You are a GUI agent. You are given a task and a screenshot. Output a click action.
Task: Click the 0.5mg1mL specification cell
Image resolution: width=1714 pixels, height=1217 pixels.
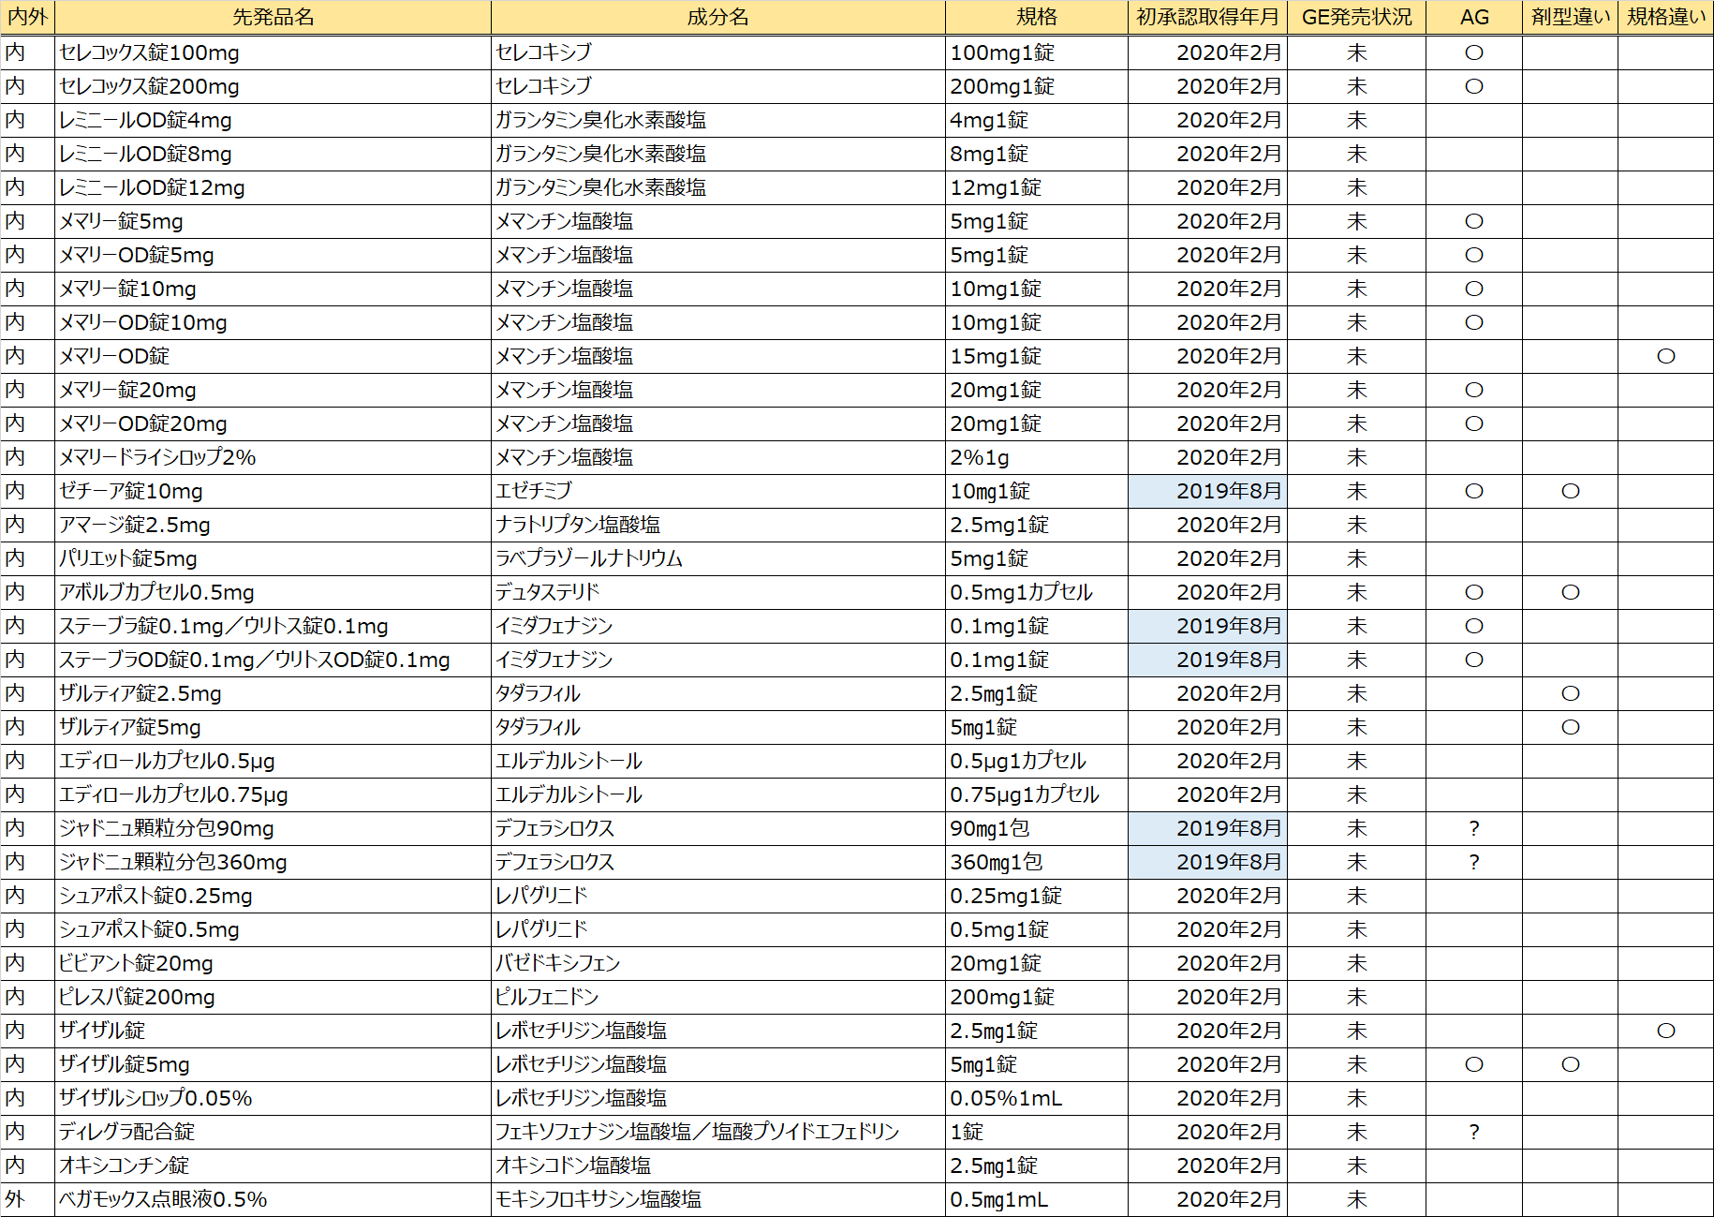point(1037,1199)
